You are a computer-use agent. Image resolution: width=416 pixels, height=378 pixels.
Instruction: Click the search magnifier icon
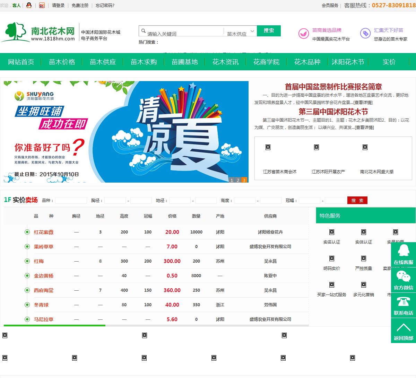click(x=143, y=31)
